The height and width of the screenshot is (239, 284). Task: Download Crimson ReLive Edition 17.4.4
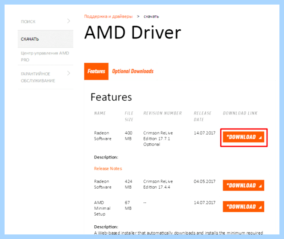(x=243, y=185)
